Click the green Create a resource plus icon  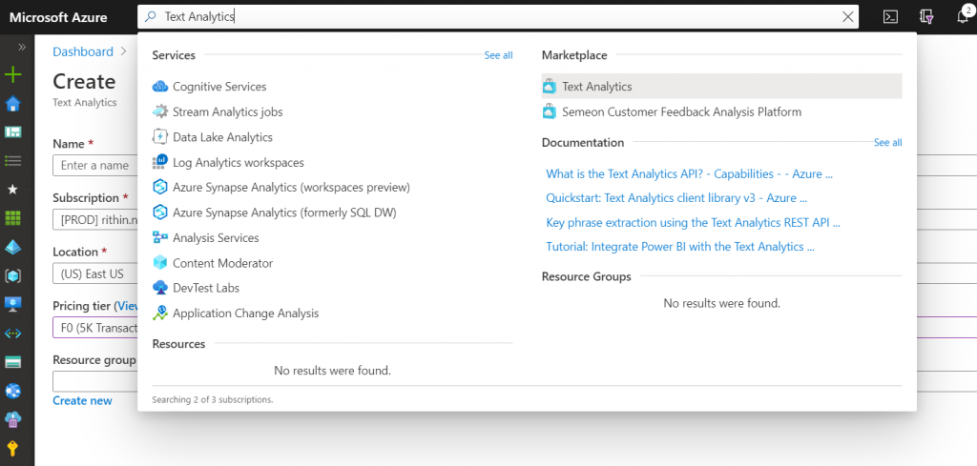coord(13,74)
